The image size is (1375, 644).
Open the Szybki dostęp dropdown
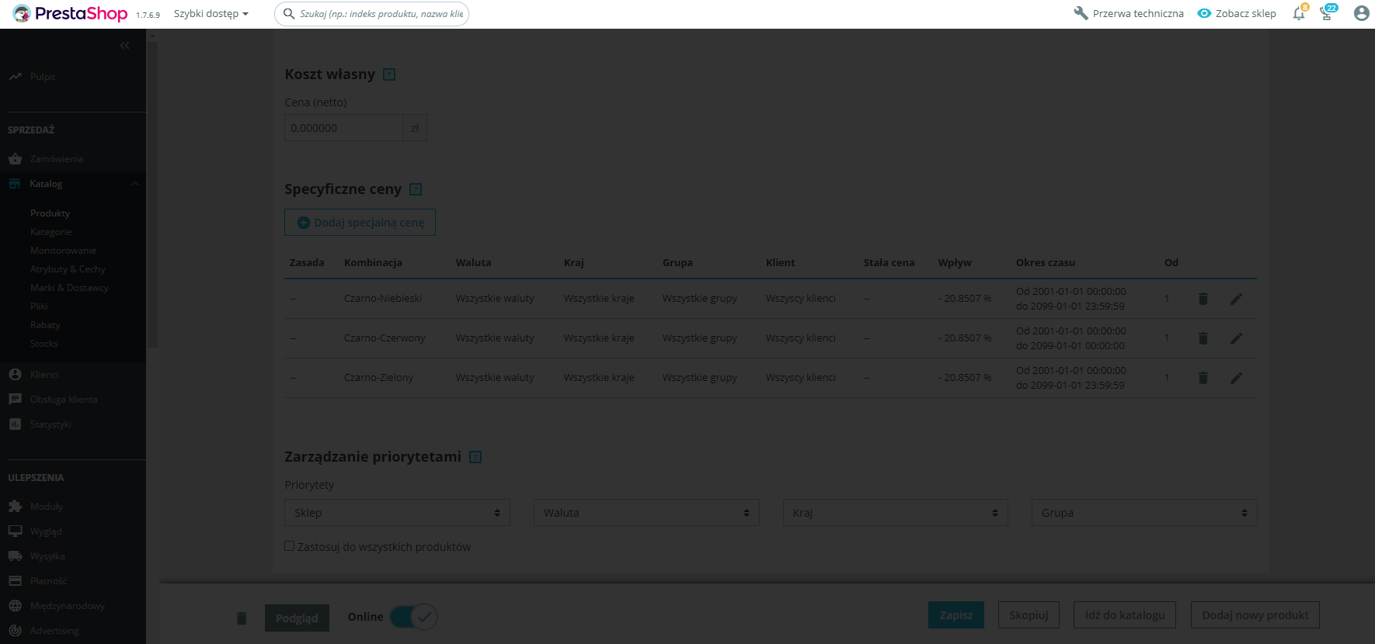coord(211,13)
